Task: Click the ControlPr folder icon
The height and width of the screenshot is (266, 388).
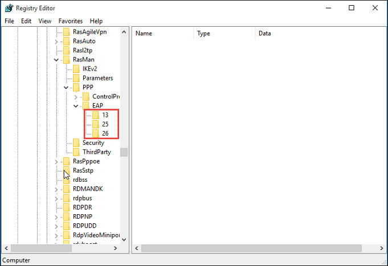Action: (x=86, y=96)
